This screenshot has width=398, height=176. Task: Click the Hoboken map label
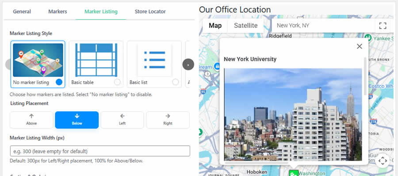[257, 172]
